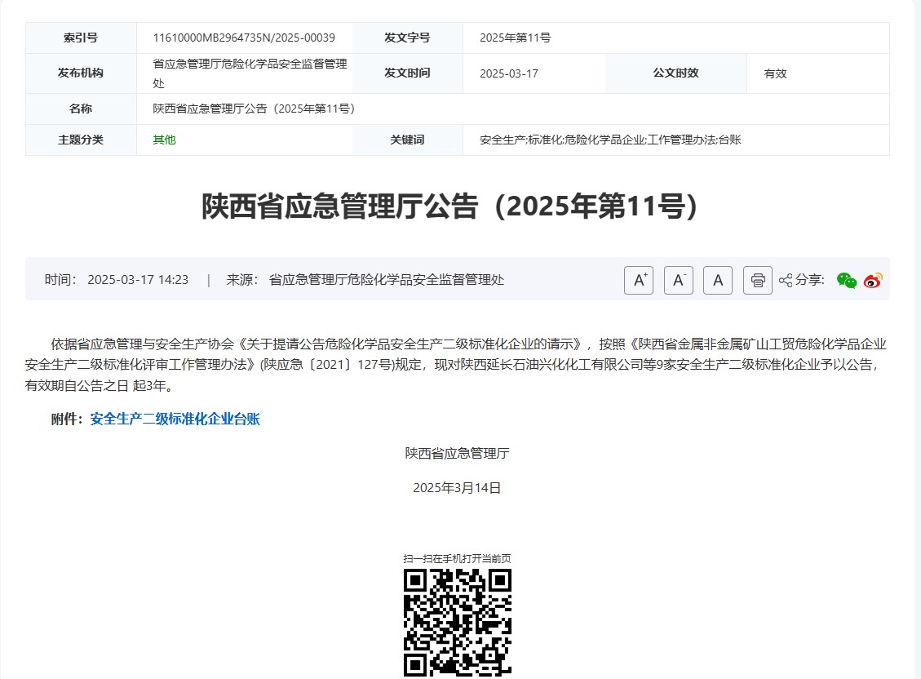Click the 分享 share icon
This screenshot has height=679, width=921.
pyautogui.click(x=786, y=280)
